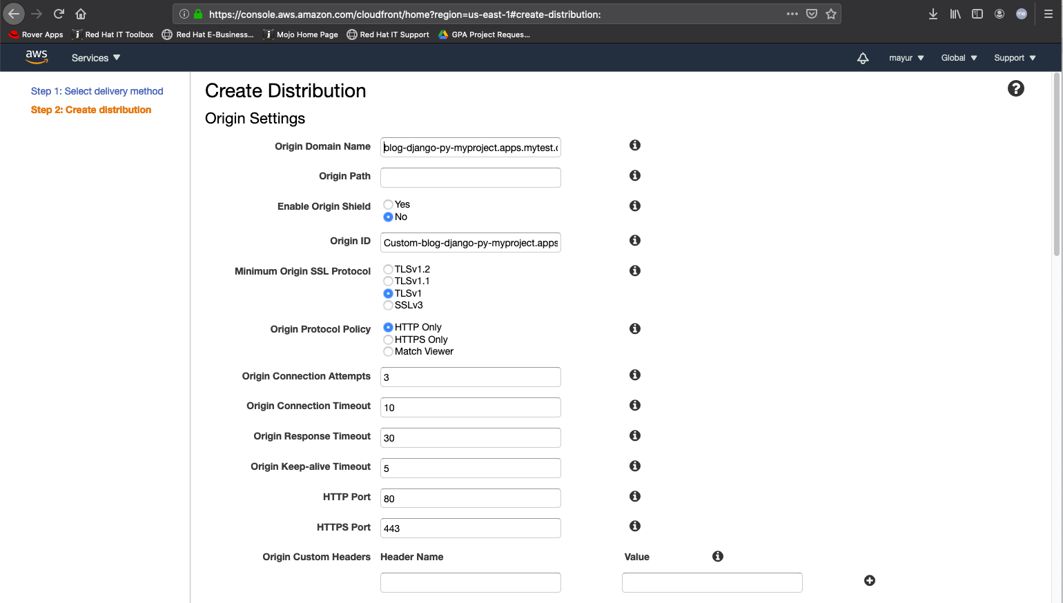Enable Origin Shield by selecting Yes
The width and height of the screenshot is (1063, 603).
pos(389,205)
